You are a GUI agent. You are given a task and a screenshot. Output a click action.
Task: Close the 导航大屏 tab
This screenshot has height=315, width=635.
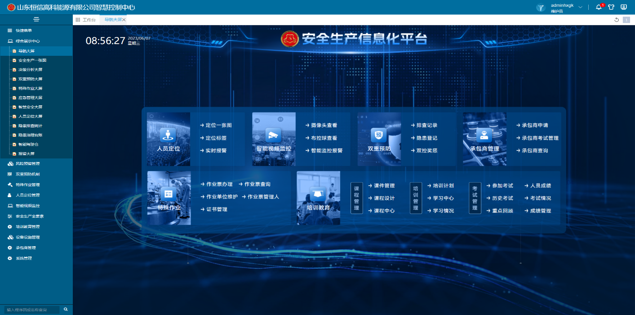pyautogui.click(x=124, y=20)
